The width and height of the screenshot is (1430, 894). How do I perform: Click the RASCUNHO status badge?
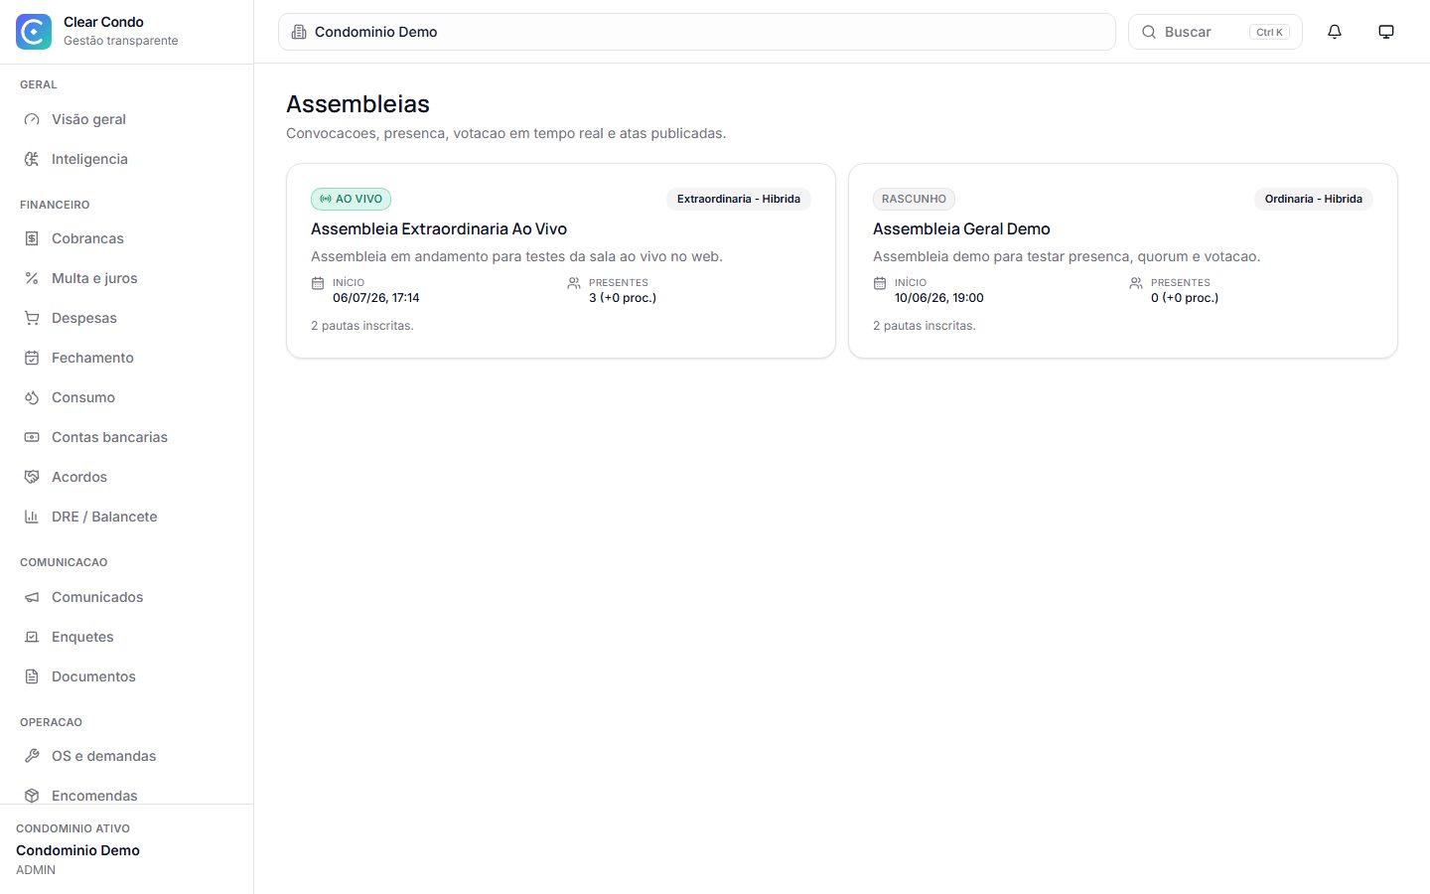tap(914, 199)
